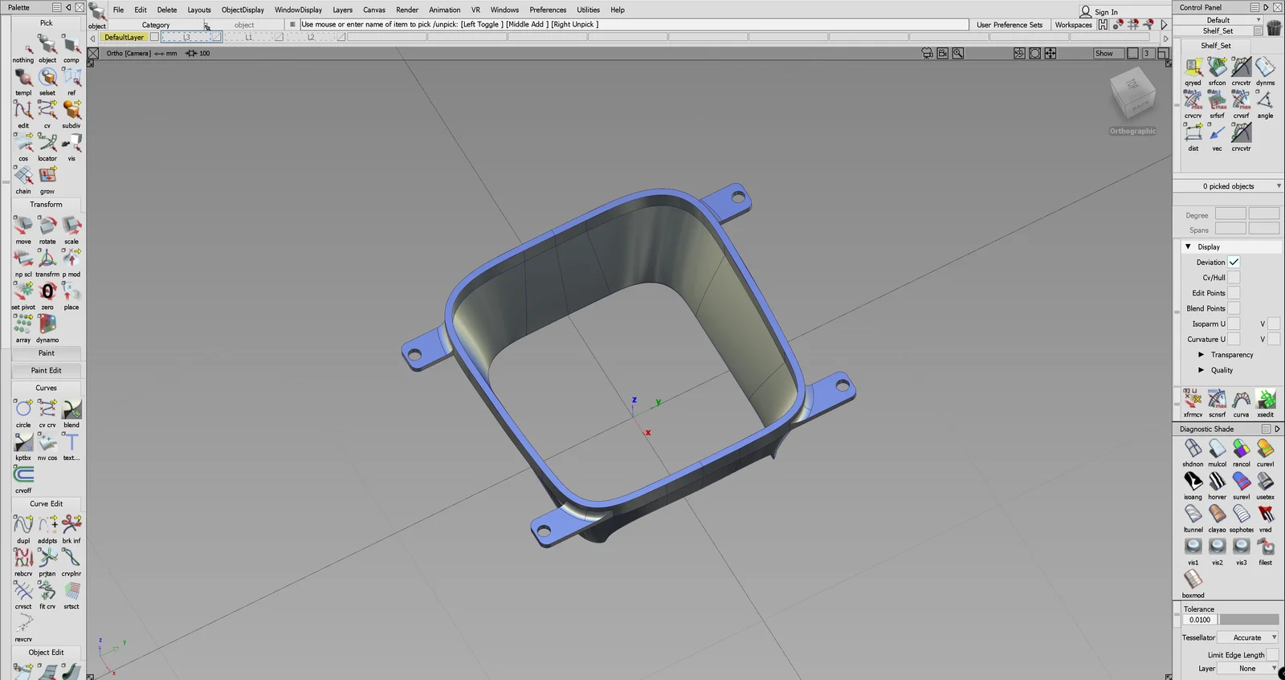
Task: Click the Tolerance value field
Action: pos(1200,620)
